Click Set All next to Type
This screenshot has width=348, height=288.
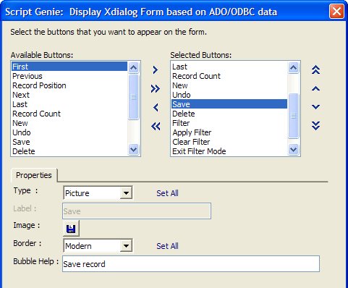coord(167,193)
